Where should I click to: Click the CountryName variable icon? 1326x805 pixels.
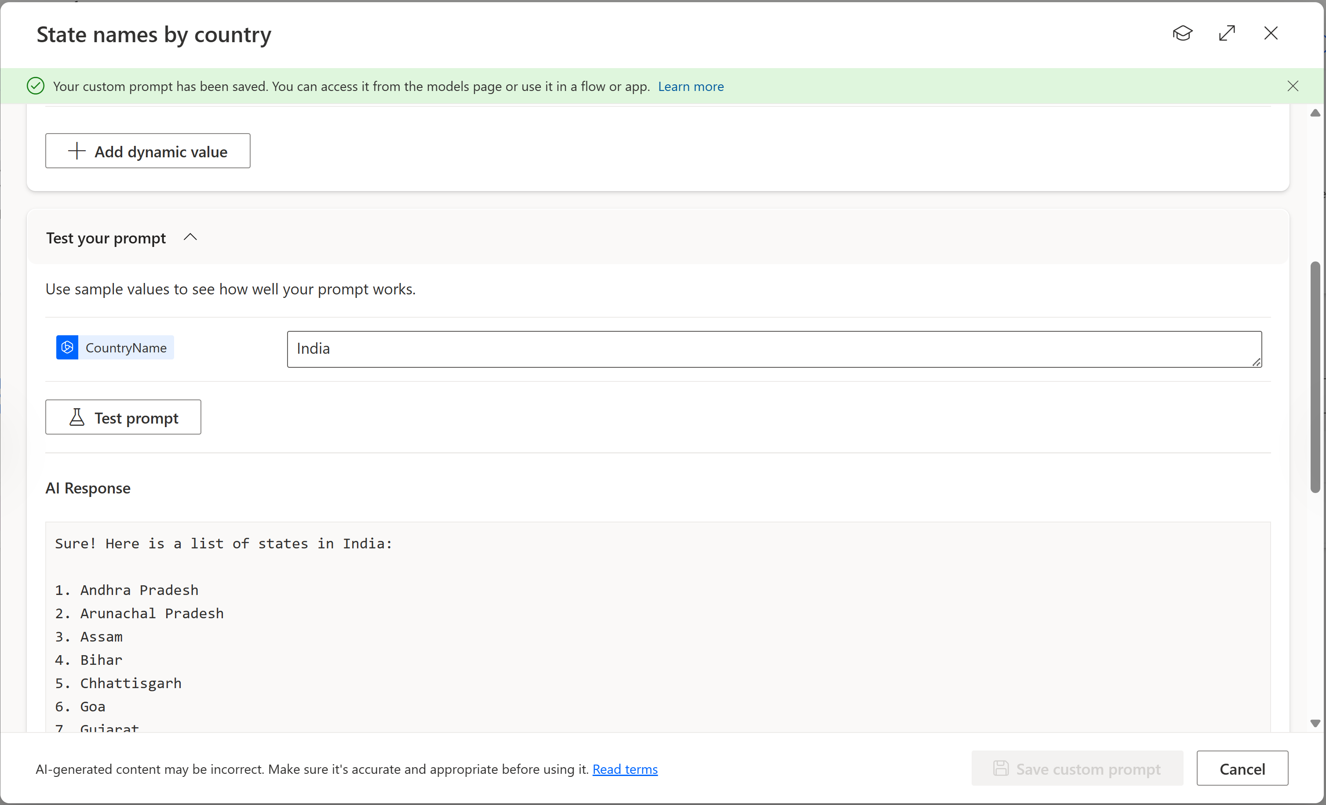[67, 348]
